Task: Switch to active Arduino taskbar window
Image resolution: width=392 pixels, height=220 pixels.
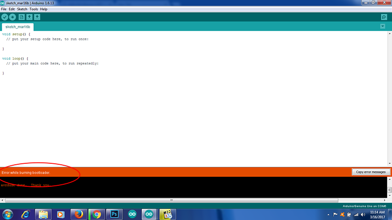Action: 149,215
